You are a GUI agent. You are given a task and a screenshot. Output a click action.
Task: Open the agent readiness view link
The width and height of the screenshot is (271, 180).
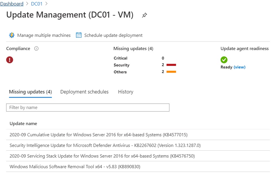click(x=239, y=67)
